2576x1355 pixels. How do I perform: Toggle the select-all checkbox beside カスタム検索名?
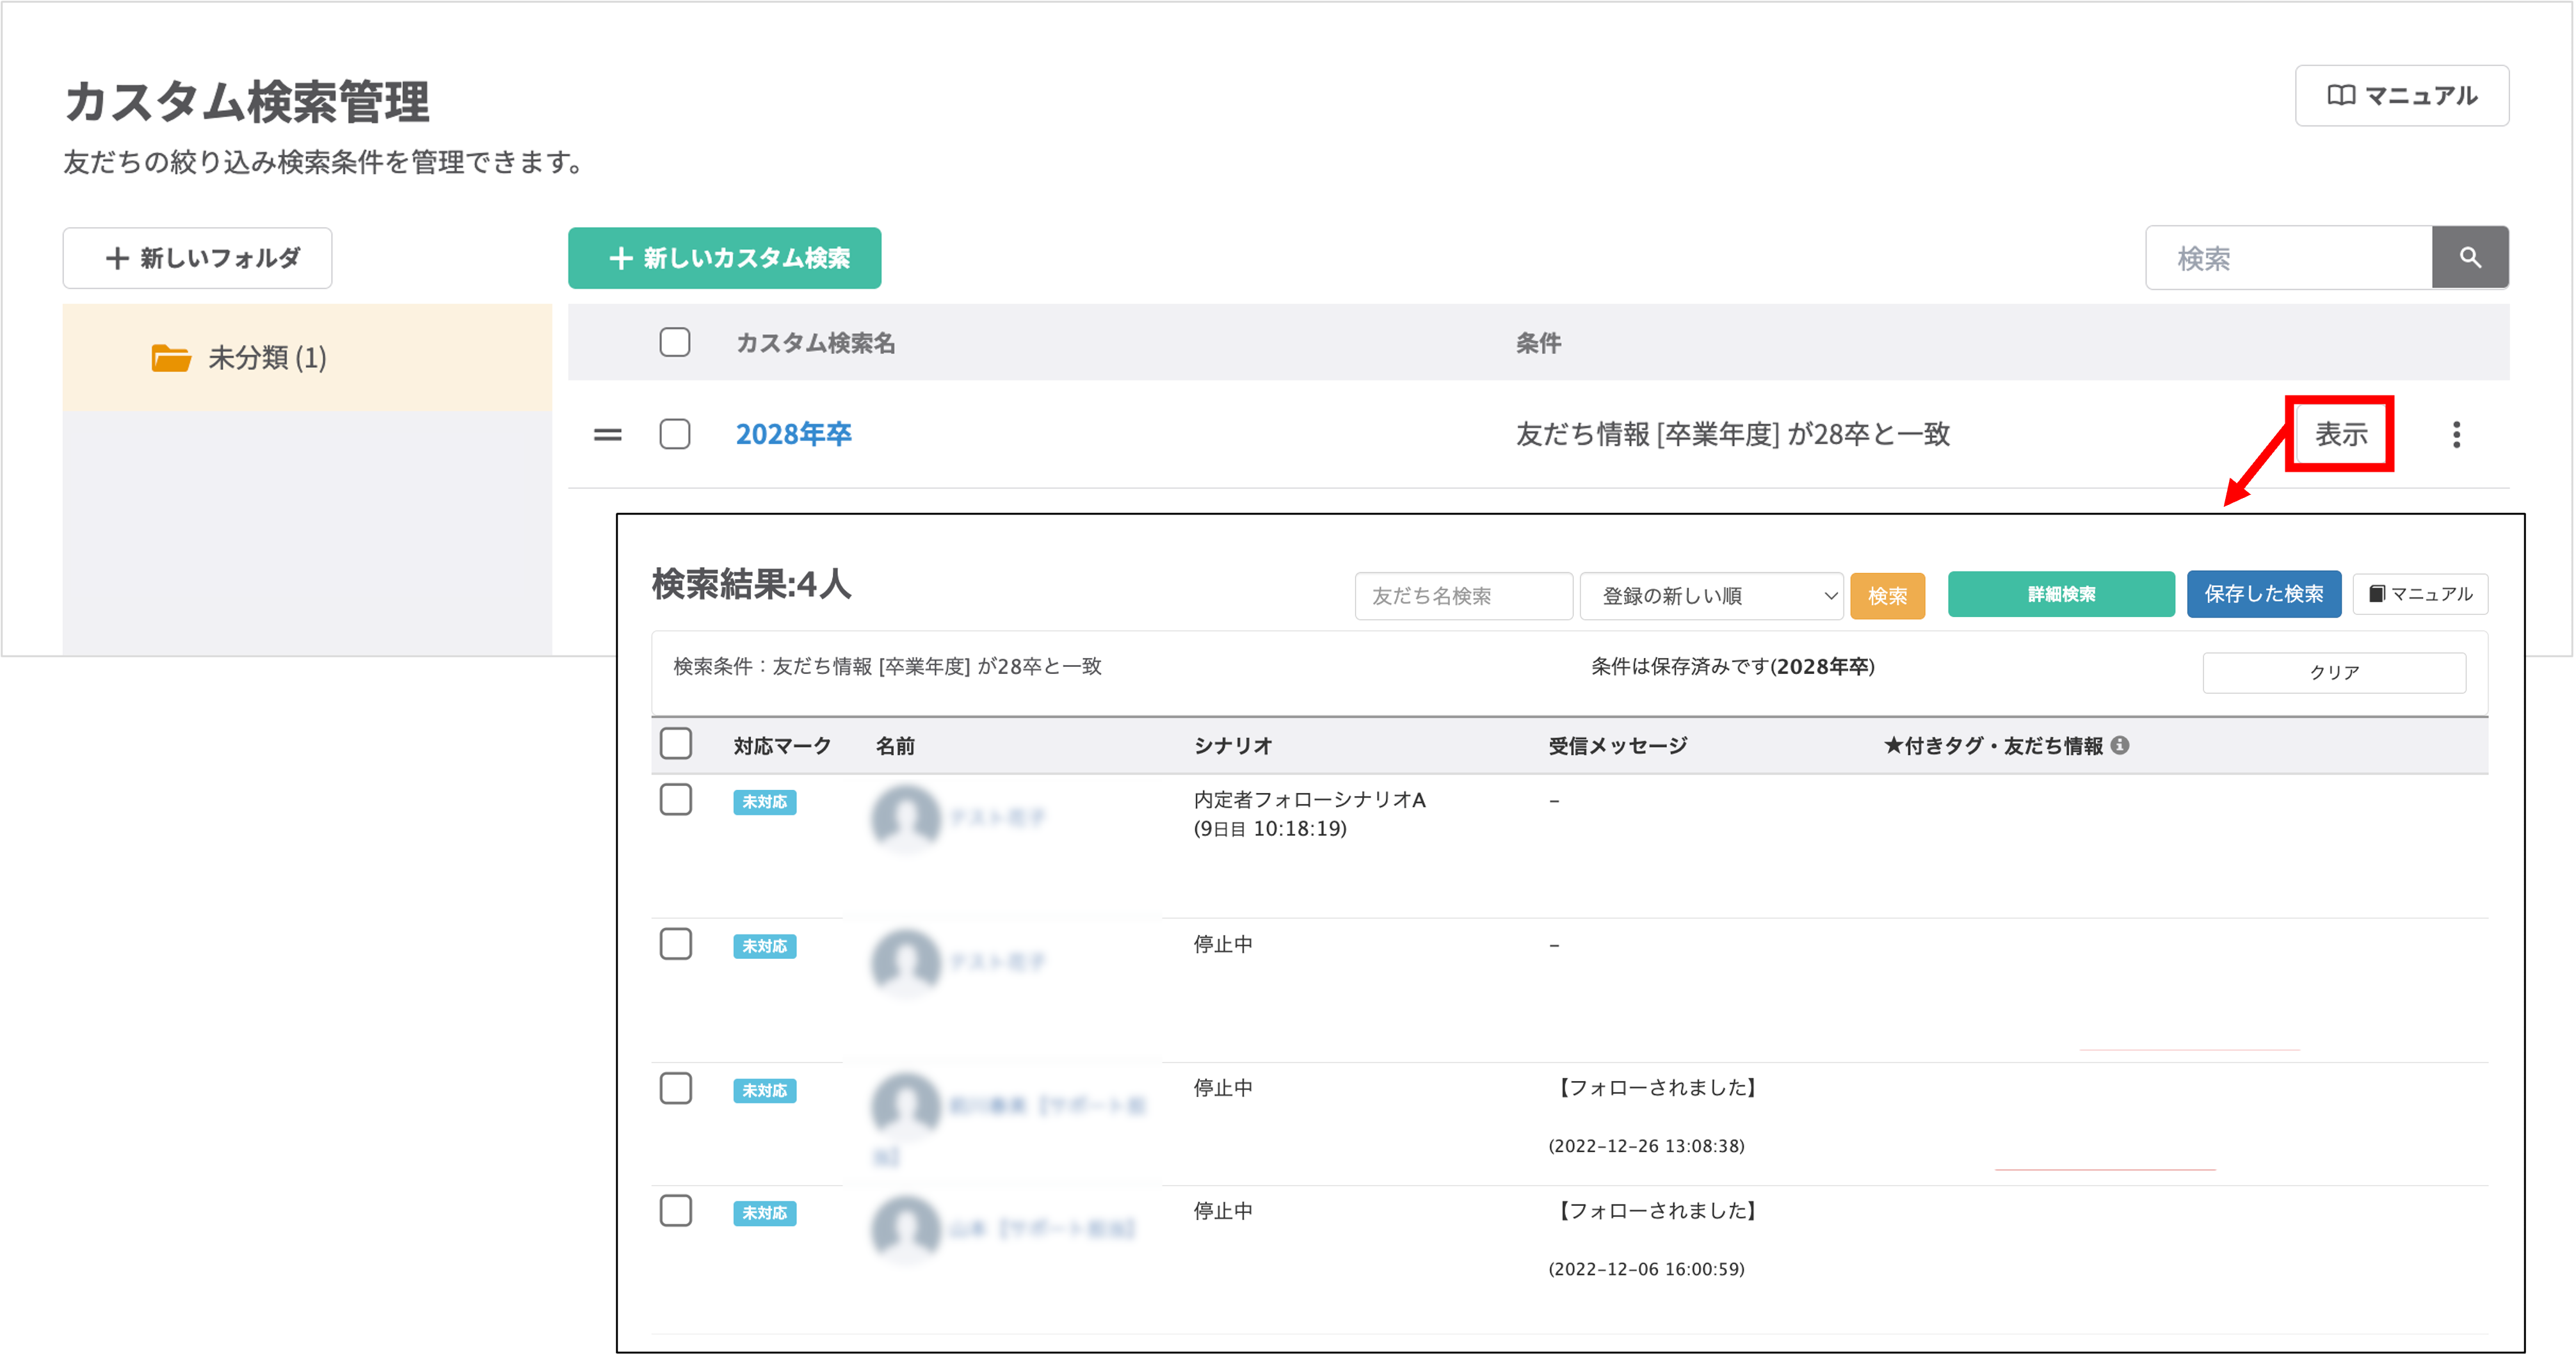tap(675, 342)
